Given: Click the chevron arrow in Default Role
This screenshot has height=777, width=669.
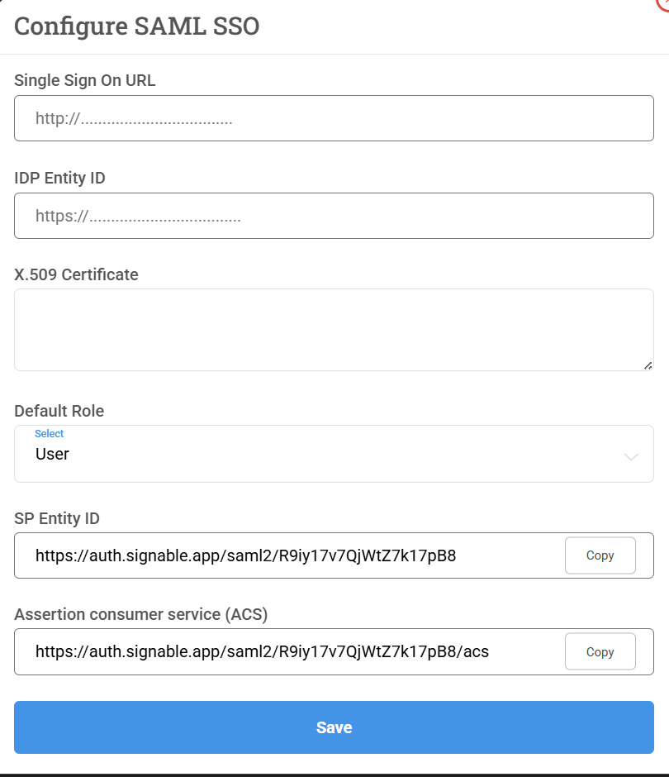Looking at the screenshot, I should click(x=631, y=456).
